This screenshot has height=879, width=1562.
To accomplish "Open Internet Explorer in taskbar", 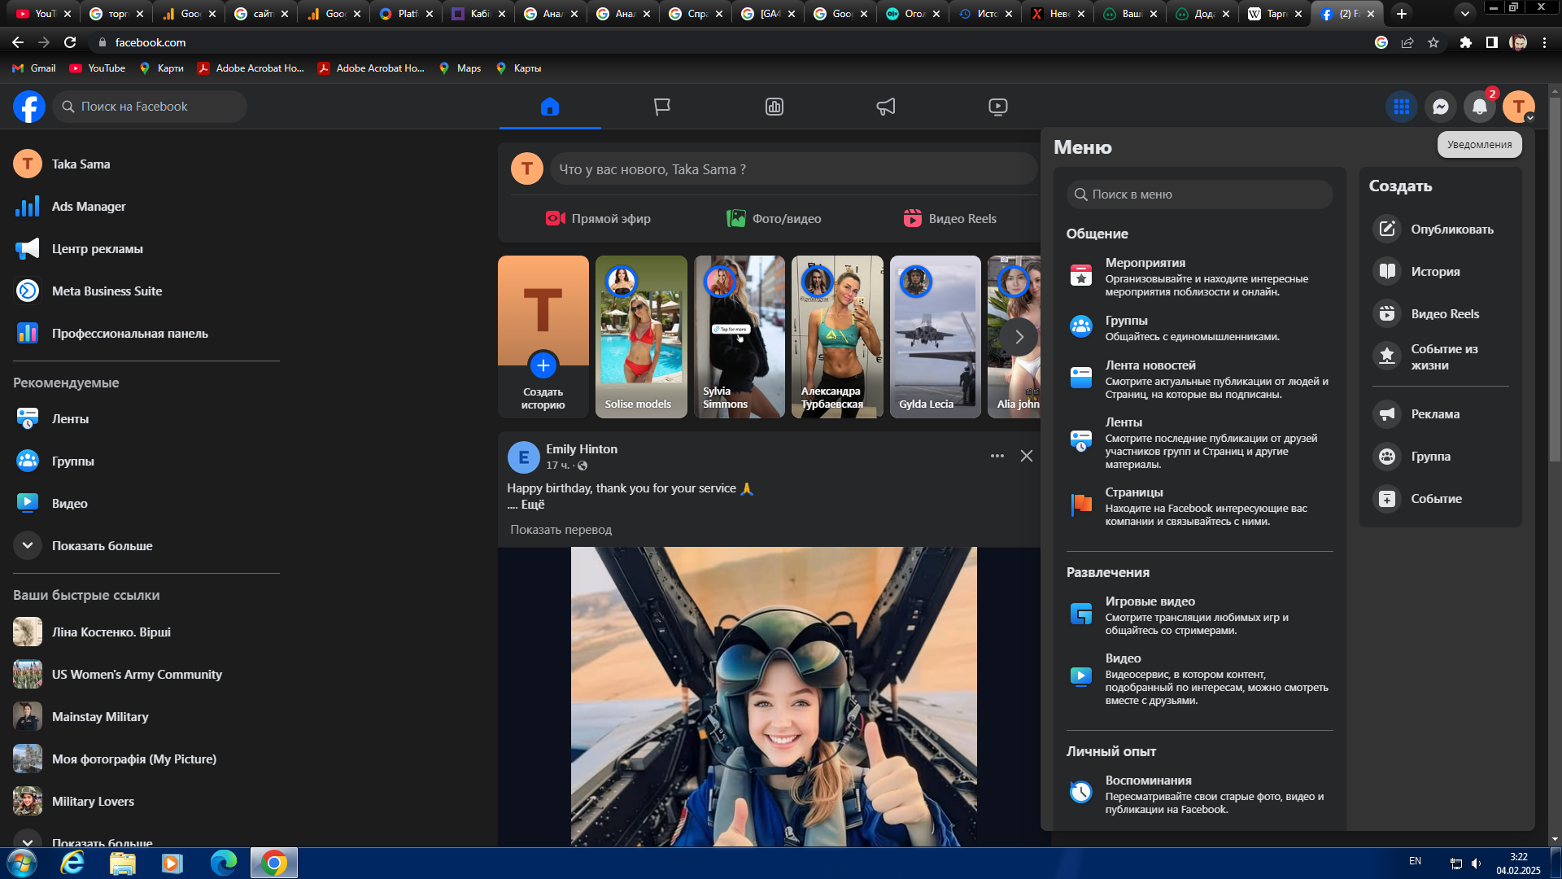I will 72,863.
